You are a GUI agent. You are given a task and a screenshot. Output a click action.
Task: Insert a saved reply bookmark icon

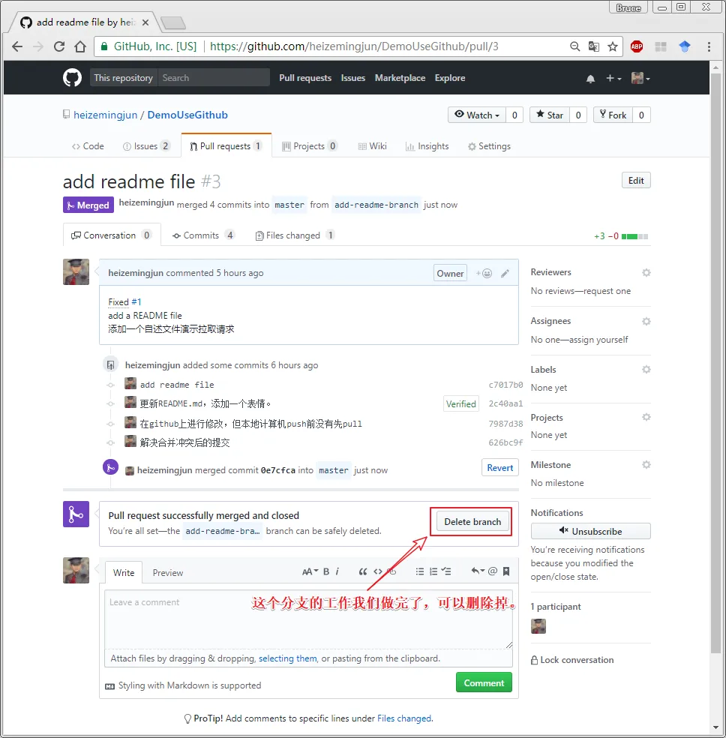(506, 571)
